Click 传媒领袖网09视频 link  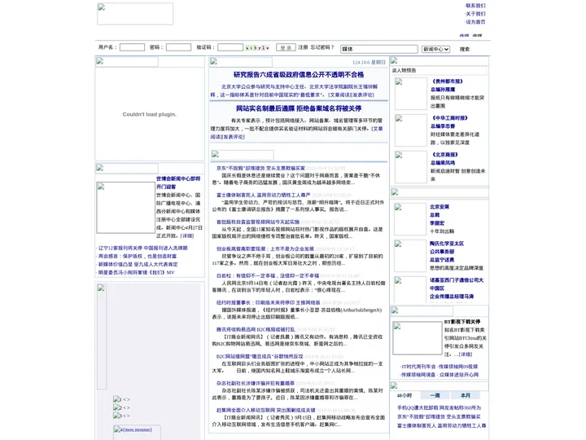tap(457, 367)
